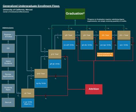The image size is (136, 112).
Task: Click the 120-192 Units box
Action: 106,45
